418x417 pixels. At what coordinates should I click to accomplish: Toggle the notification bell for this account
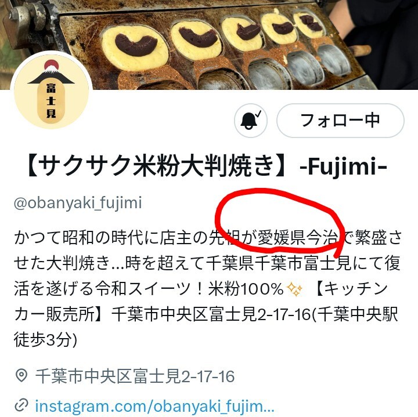pyautogui.click(x=250, y=121)
